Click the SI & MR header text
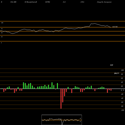 pyautogui.click(x=13, y=2)
